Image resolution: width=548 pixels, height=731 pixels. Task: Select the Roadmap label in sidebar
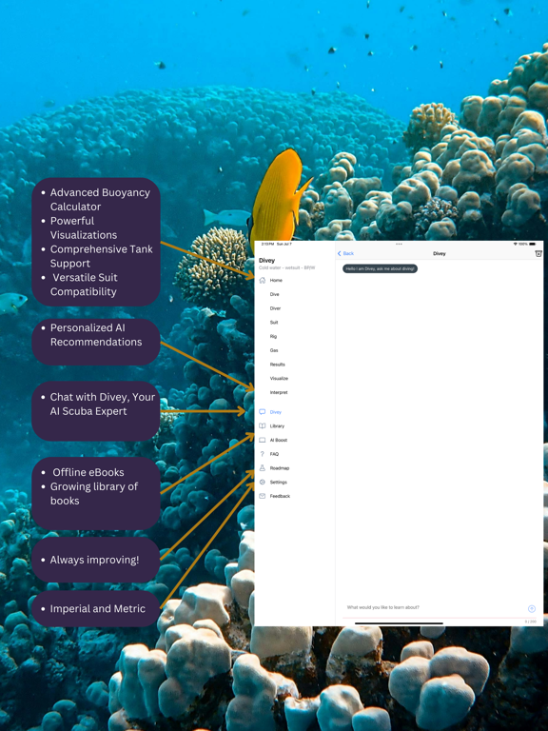tap(280, 468)
